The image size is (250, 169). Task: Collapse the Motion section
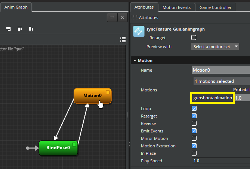point(135,60)
